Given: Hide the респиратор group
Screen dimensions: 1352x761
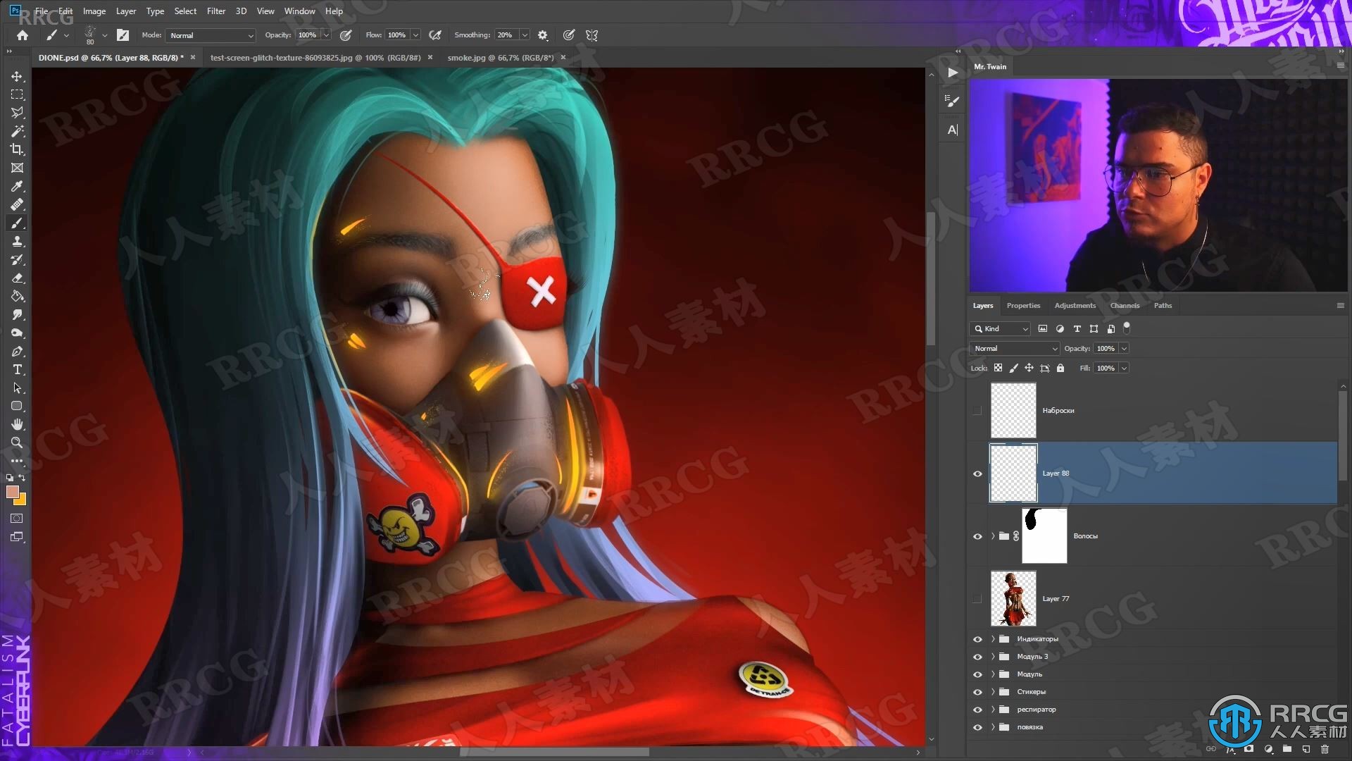Looking at the screenshot, I should [x=977, y=710].
